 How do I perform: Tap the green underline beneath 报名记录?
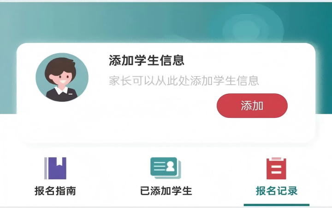point(277,205)
